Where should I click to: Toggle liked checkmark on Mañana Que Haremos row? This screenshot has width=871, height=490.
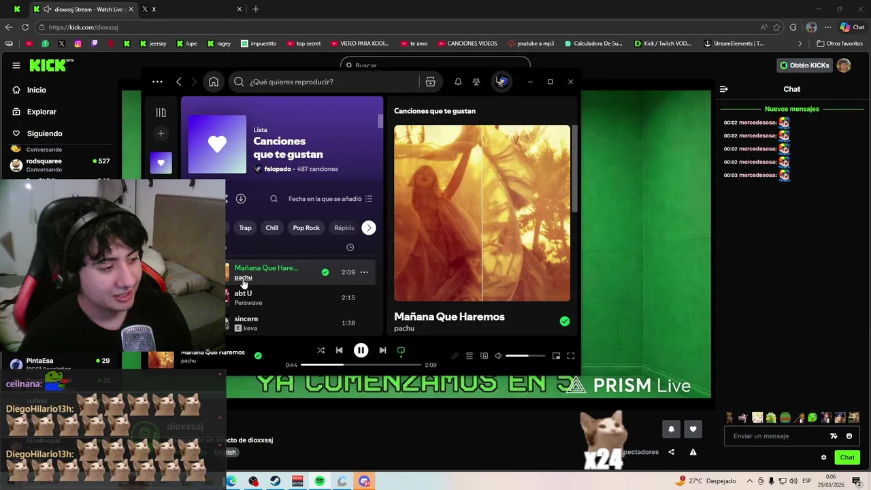[x=325, y=272]
